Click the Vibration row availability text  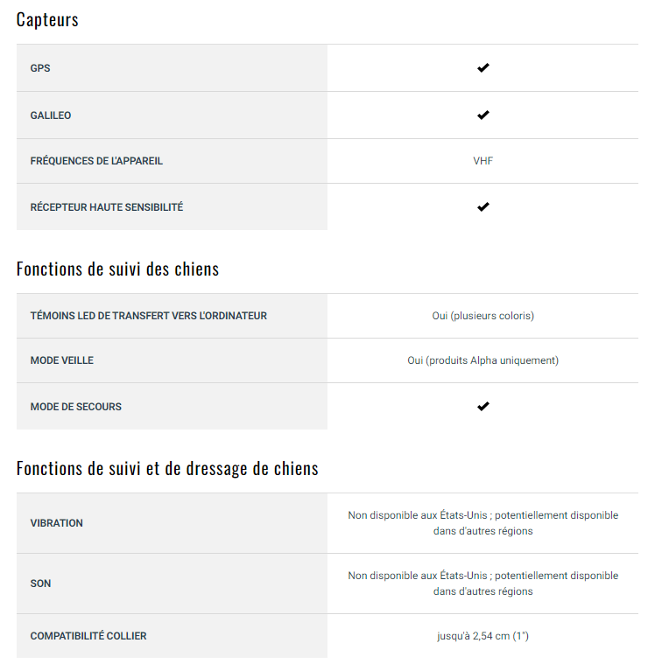[x=482, y=523]
